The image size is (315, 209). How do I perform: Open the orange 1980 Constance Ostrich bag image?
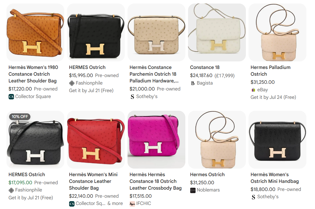[x=35, y=32]
